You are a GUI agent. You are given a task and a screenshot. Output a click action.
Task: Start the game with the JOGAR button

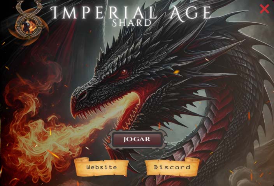(137, 139)
